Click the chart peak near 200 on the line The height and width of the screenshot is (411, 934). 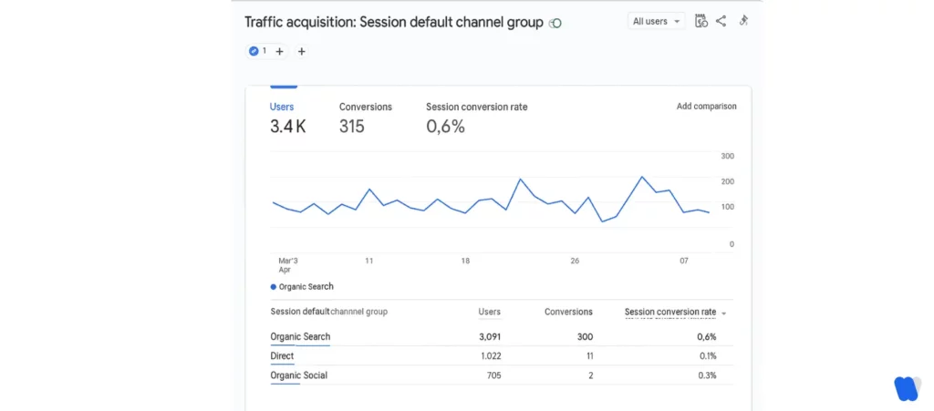click(642, 177)
